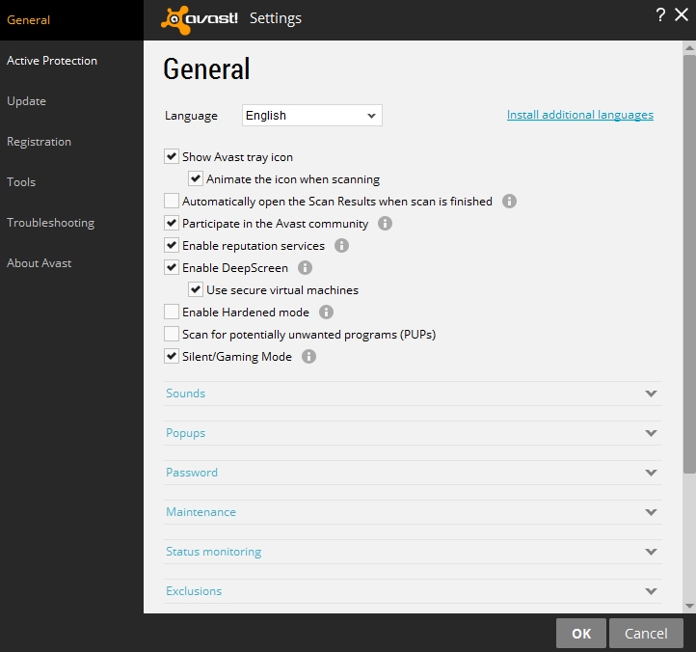Open Active Protection settings

click(71, 61)
